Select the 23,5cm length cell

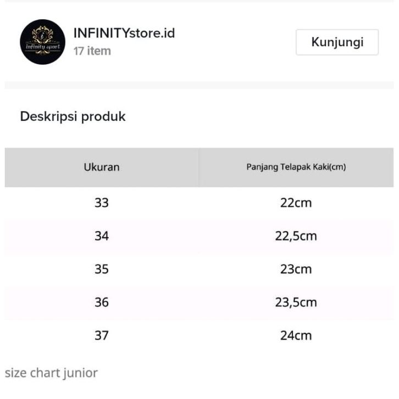click(296, 302)
